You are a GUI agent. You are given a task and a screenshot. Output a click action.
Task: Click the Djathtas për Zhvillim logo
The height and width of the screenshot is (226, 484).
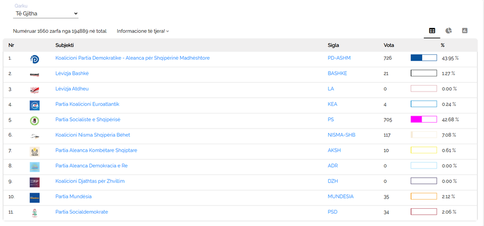point(34,182)
